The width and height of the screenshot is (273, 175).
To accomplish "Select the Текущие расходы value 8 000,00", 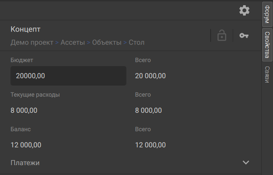I will pos(24,111).
